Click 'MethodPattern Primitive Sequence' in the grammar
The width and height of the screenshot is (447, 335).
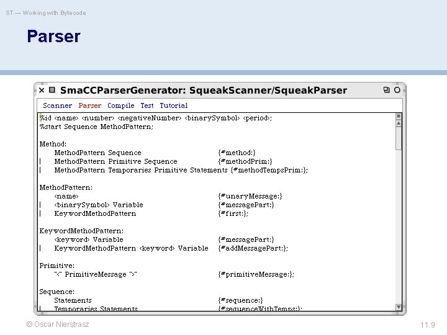(115, 161)
